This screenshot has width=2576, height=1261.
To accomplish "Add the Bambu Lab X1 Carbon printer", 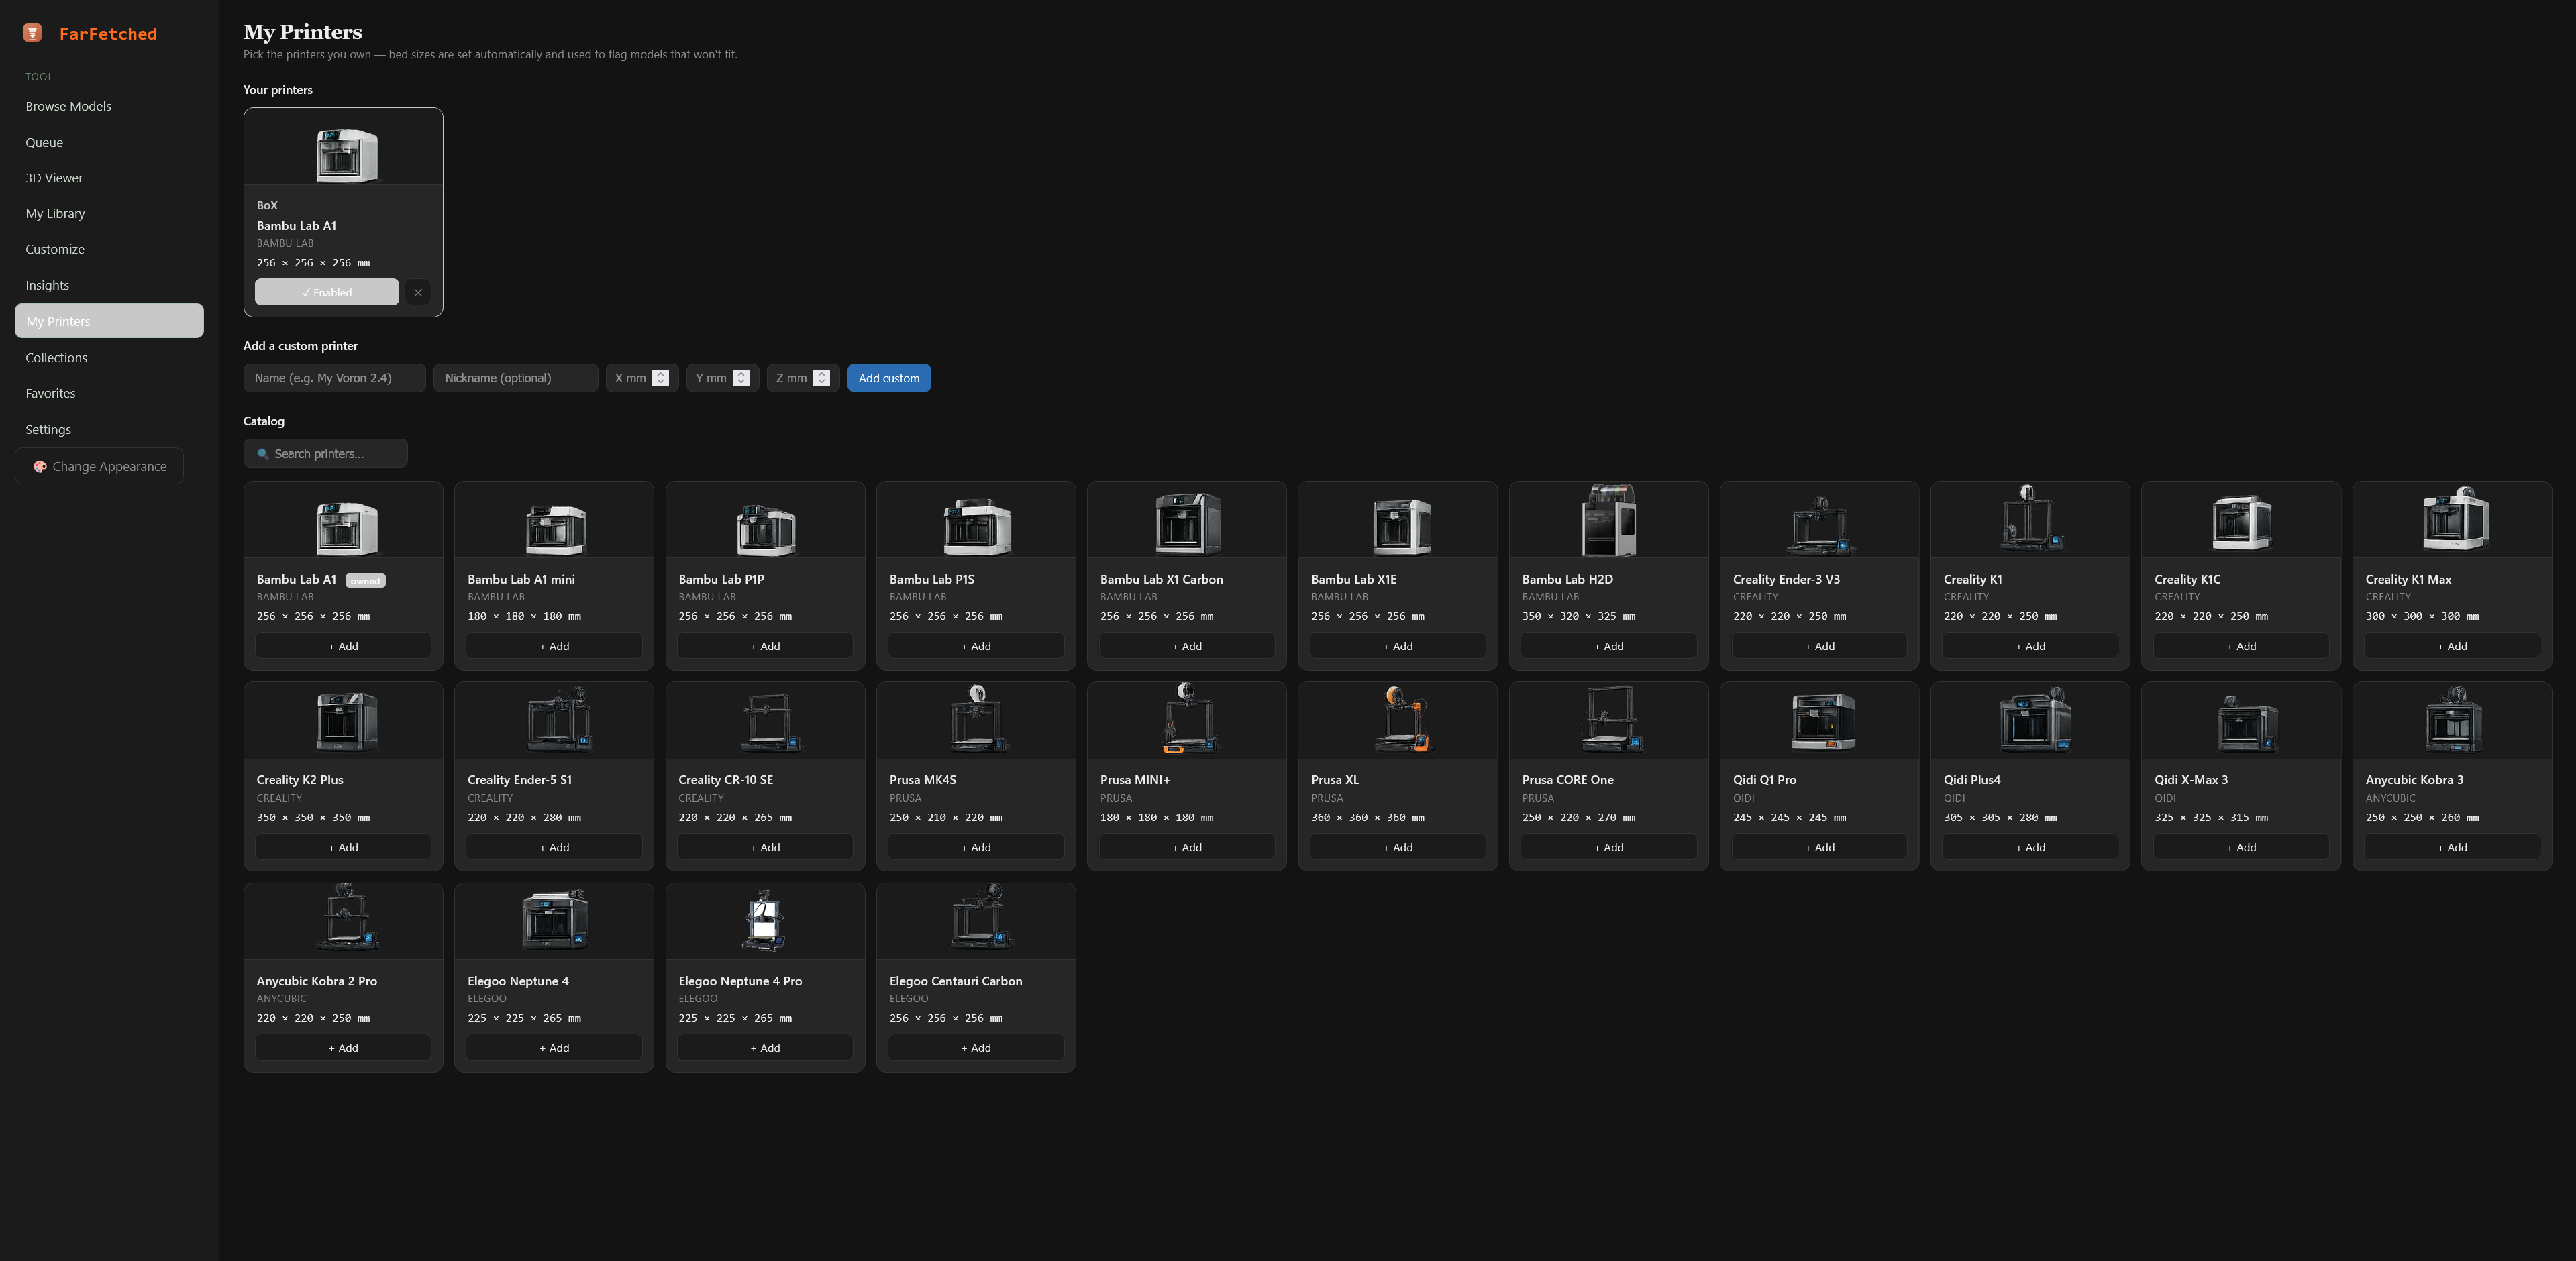I will coord(1187,646).
